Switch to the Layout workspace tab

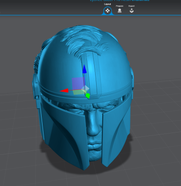point(107,10)
